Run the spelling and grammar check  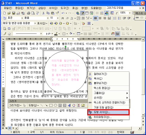point(38,13)
